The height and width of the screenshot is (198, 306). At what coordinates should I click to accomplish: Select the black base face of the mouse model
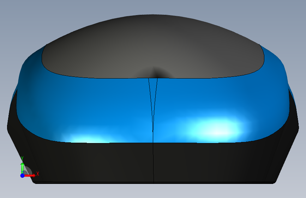tap(153, 163)
